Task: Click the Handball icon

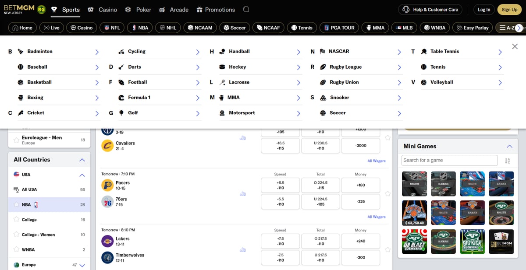Action: coord(222,52)
